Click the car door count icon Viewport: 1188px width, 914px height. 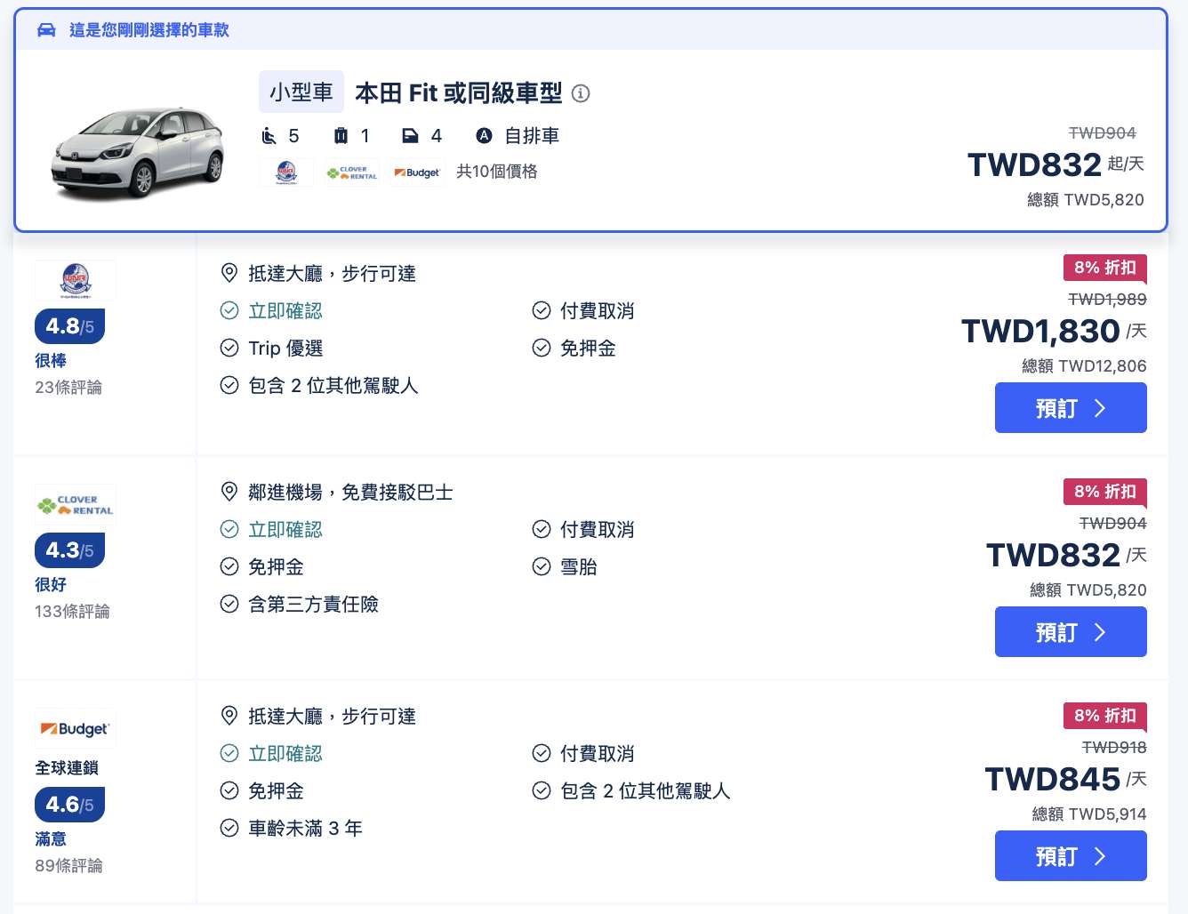click(x=410, y=136)
